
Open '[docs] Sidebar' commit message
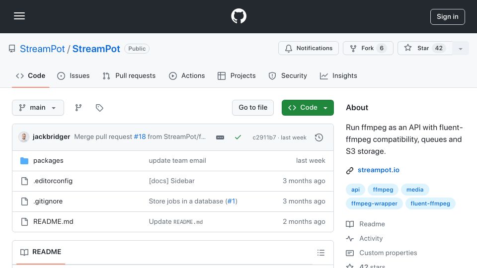click(171, 181)
